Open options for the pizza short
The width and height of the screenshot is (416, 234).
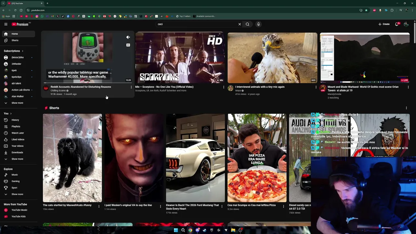click(x=283, y=206)
